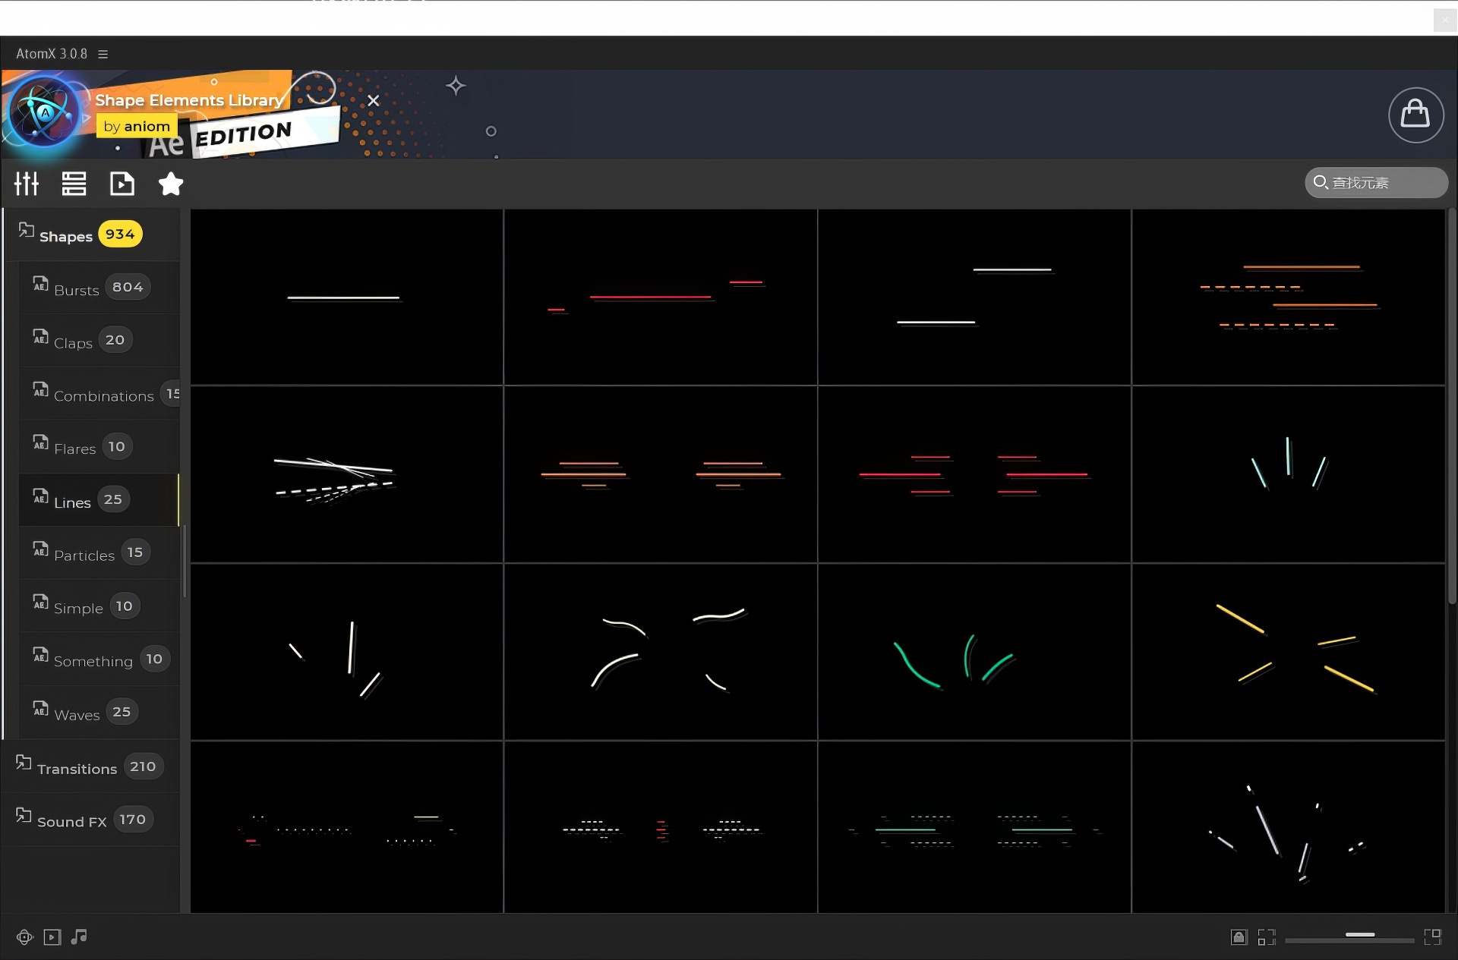Focus the element search field

point(1376,183)
